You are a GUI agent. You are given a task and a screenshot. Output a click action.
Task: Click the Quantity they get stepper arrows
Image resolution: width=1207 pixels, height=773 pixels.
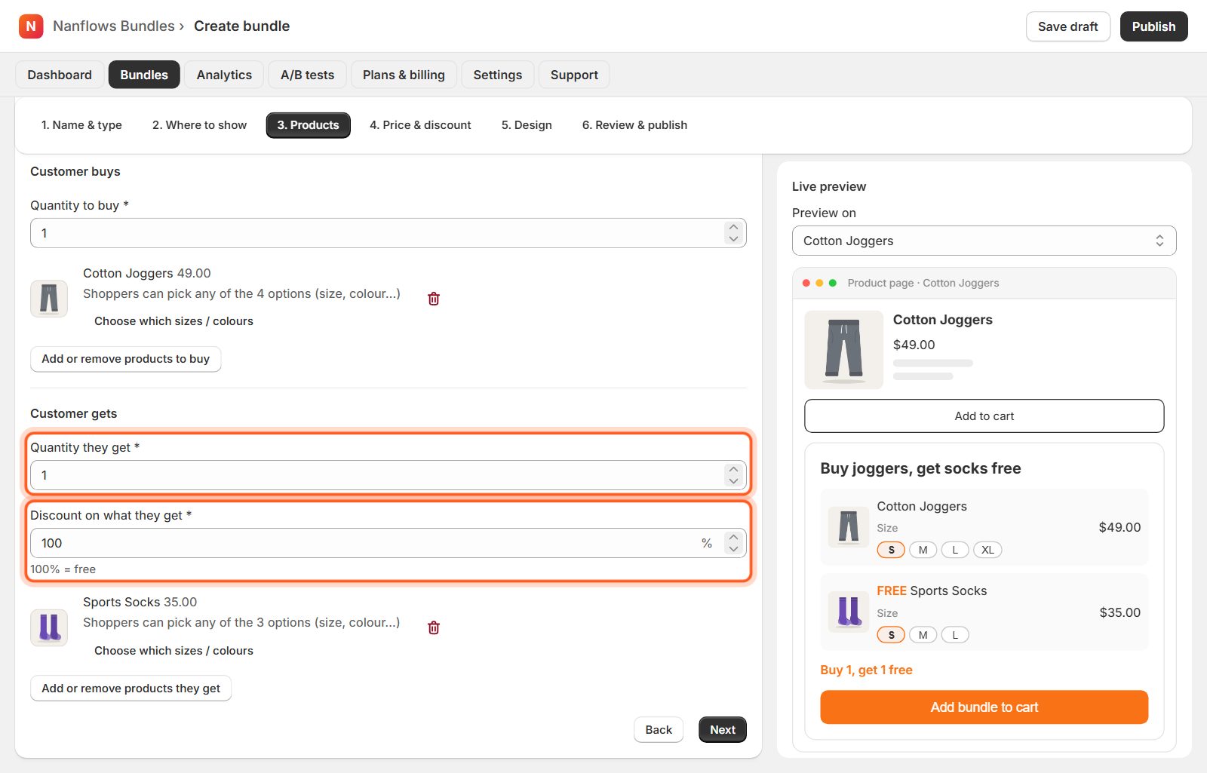[733, 475]
